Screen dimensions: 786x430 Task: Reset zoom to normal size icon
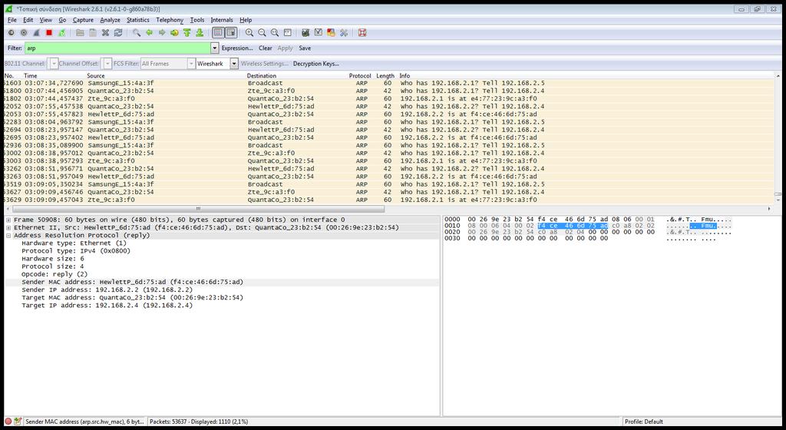click(275, 32)
